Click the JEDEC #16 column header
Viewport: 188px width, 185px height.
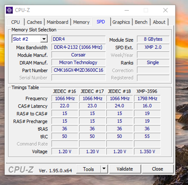click(x=65, y=91)
